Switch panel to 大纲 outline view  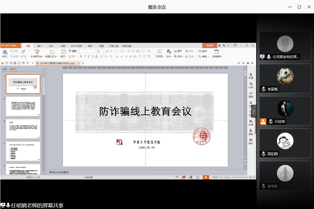pos(4,69)
